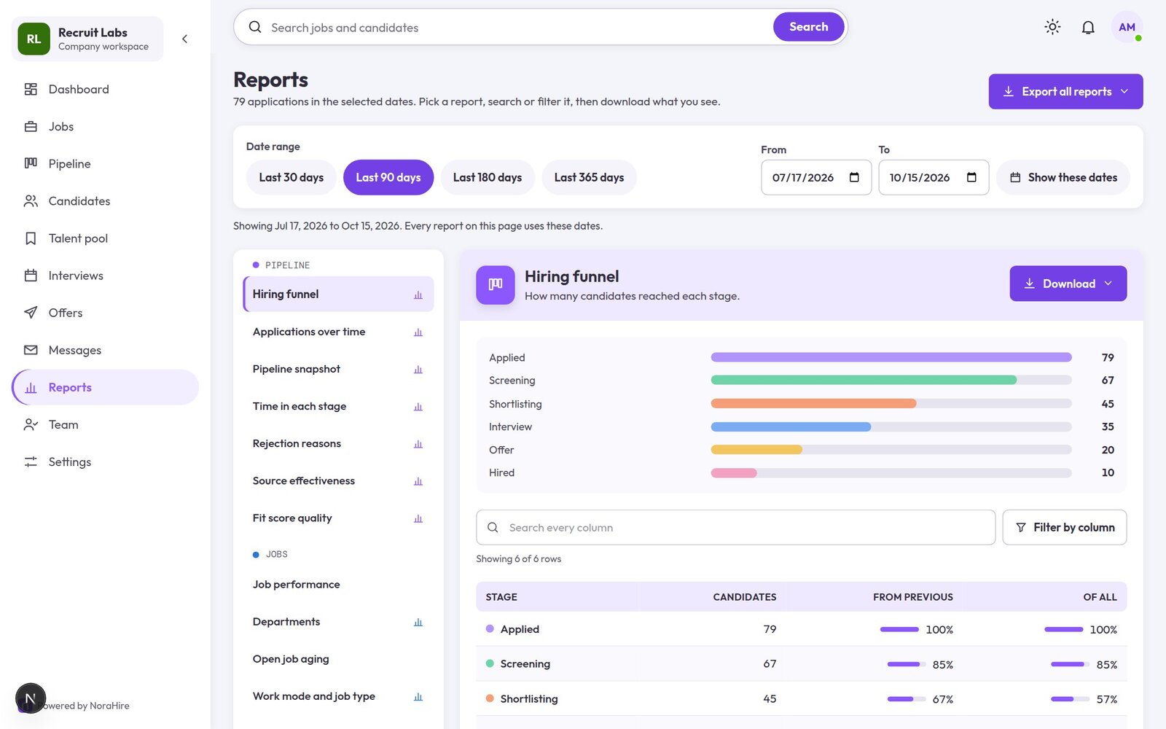Open calendar picker in the From date field
The width and height of the screenshot is (1166, 729).
pos(854,177)
